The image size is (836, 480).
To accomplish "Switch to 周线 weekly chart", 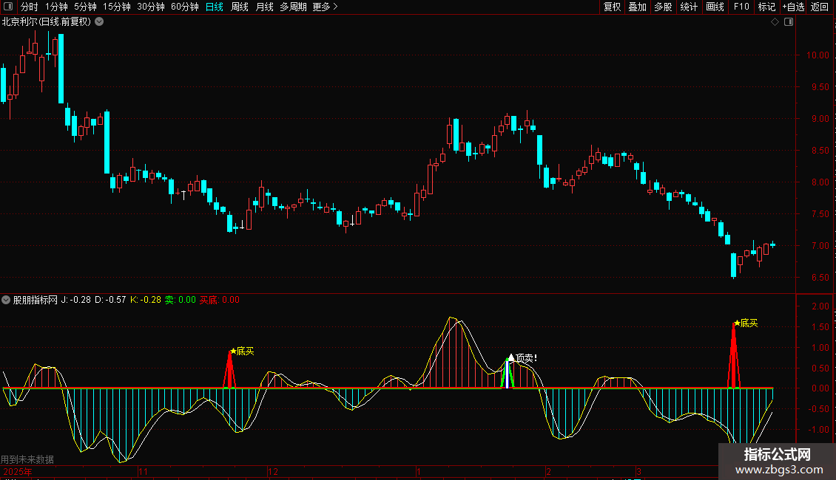I will tap(240, 7).
